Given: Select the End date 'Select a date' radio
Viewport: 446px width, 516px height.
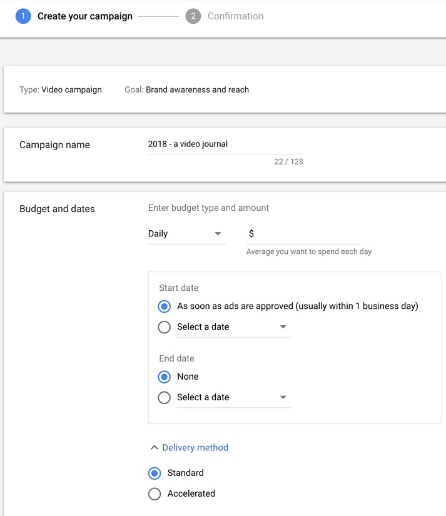Looking at the screenshot, I should coord(165,398).
